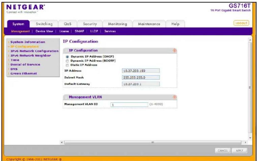Select Static IP Address option
Screen dimensions: 257x161
67,65
